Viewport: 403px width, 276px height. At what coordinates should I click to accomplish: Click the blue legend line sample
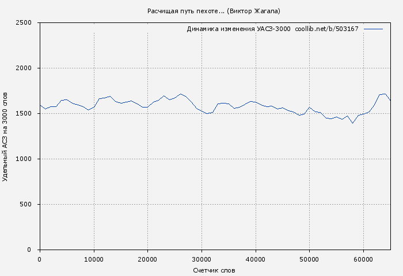373,29
